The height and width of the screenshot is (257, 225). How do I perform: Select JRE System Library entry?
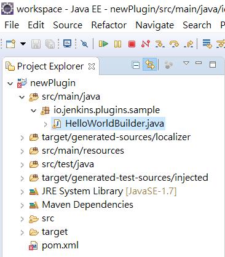[x=109, y=191]
